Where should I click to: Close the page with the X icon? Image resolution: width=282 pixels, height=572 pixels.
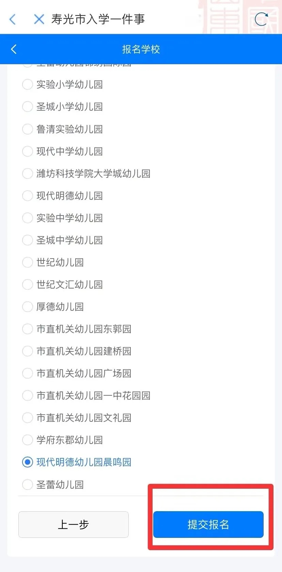coord(39,19)
